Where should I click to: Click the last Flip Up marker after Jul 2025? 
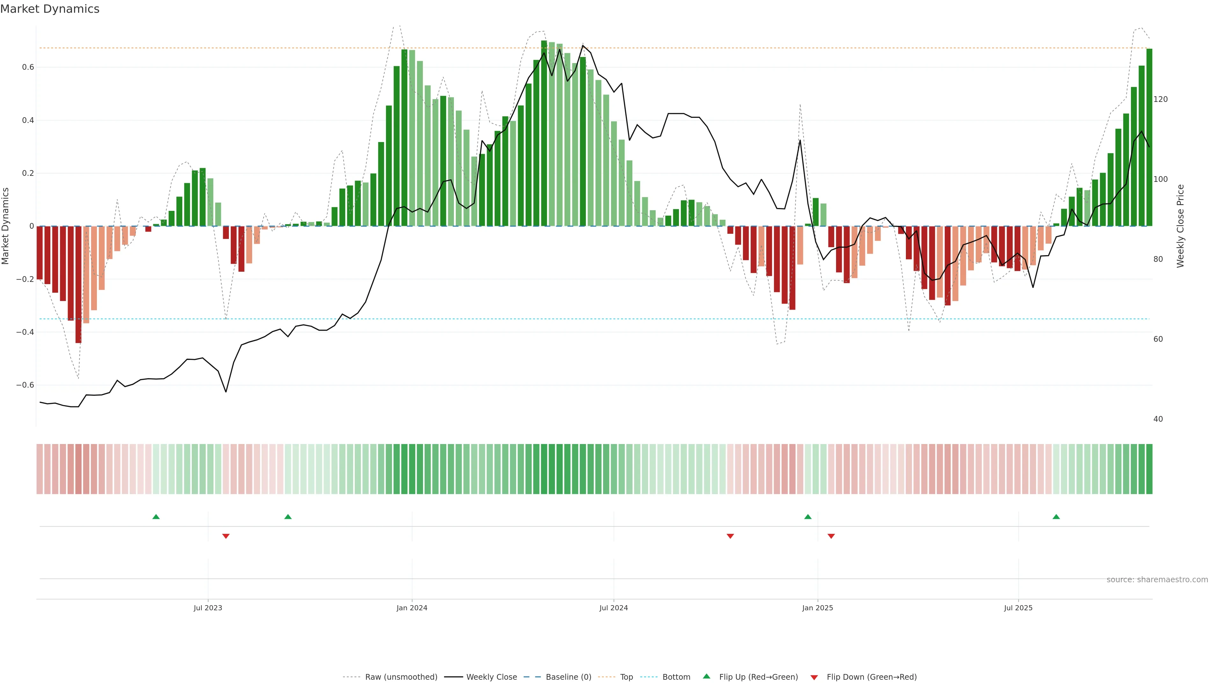point(1056,517)
